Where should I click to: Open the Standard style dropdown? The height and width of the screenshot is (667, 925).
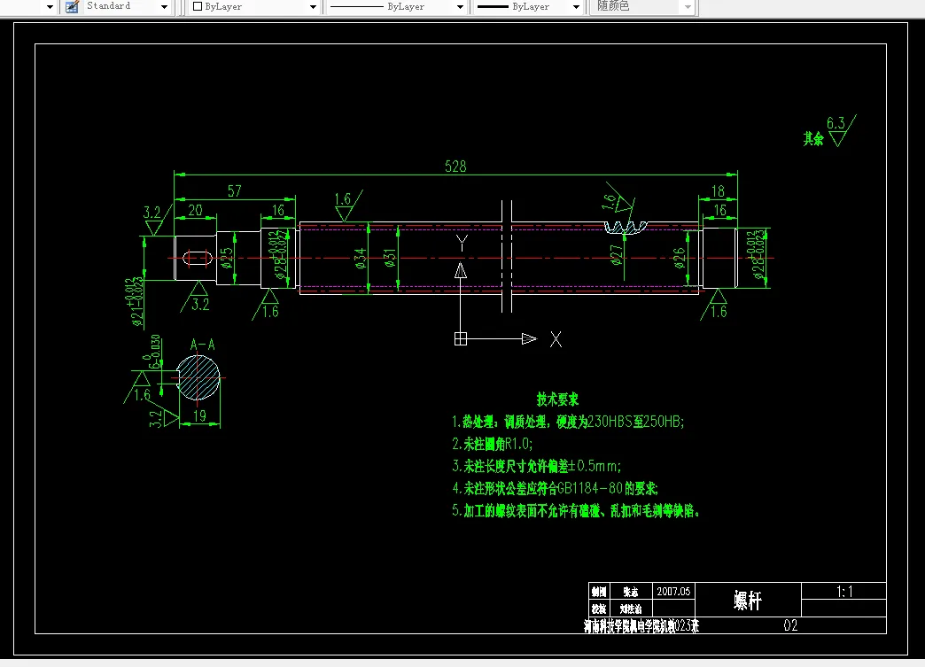[x=164, y=7]
